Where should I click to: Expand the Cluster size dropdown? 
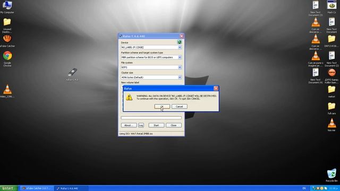click(180, 77)
